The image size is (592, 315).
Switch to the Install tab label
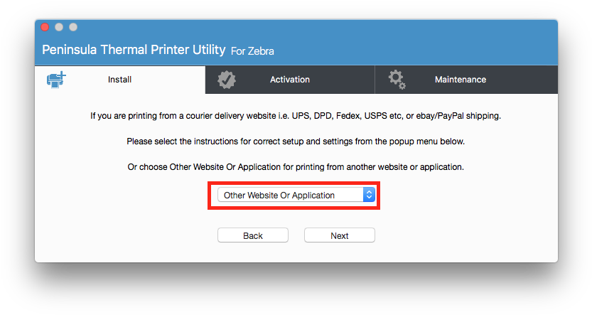click(x=119, y=80)
